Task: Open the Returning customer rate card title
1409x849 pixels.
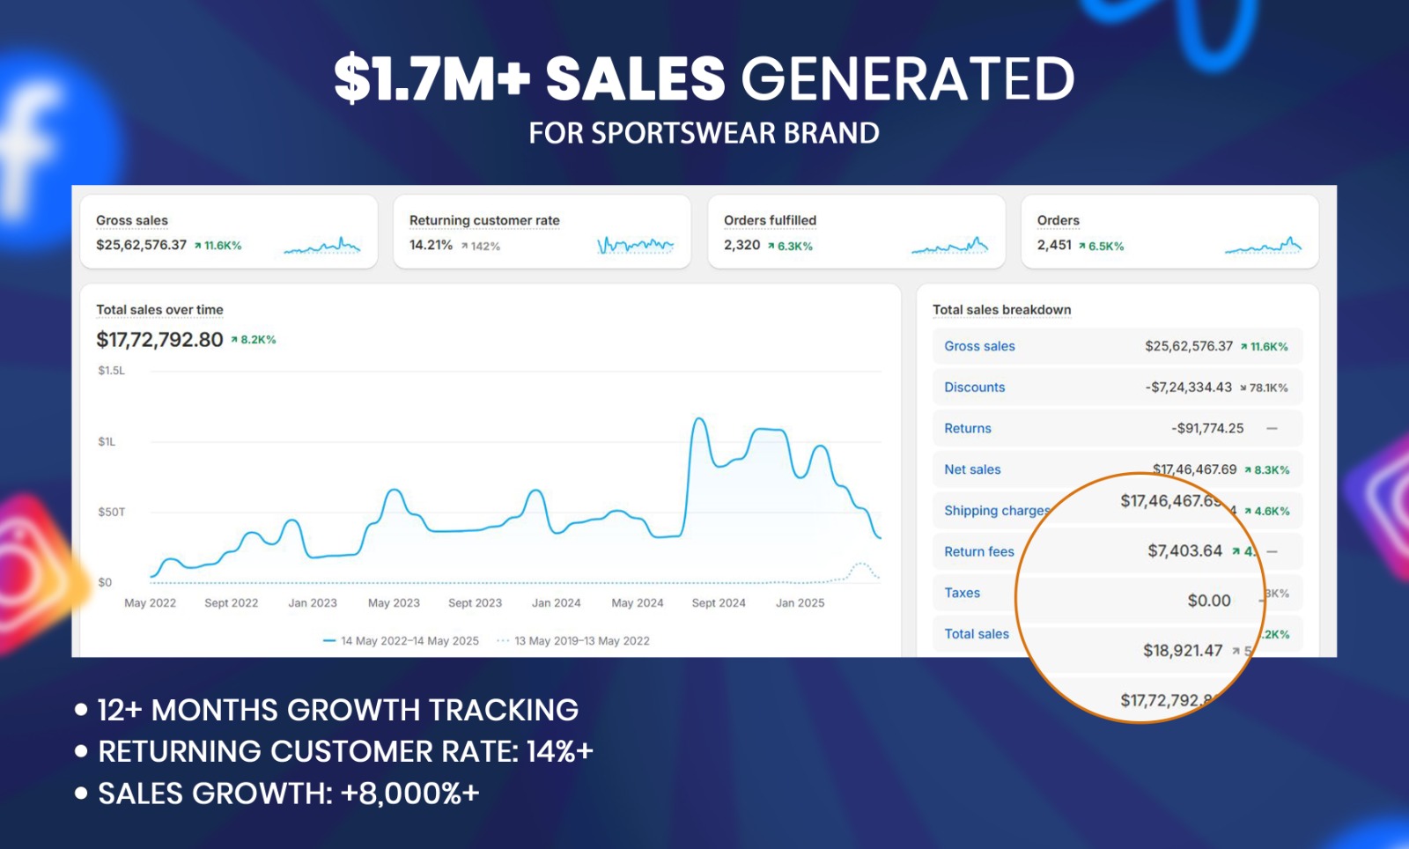Action: point(484,220)
